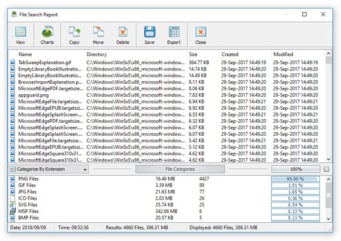Viewport: 341px width, 241px height.
Task: Click the Save report floppy icon
Action: point(149,35)
